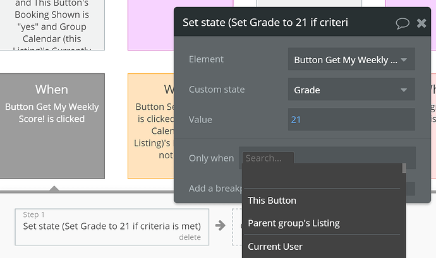Click the Value expression showing 21
436x258 pixels.
(351, 119)
